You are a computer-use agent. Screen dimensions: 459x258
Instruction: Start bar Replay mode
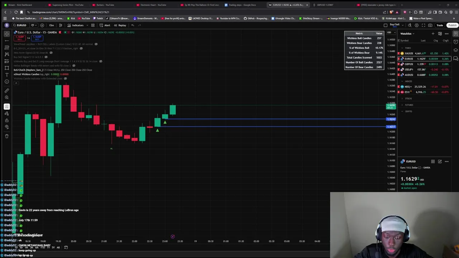[120, 25]
